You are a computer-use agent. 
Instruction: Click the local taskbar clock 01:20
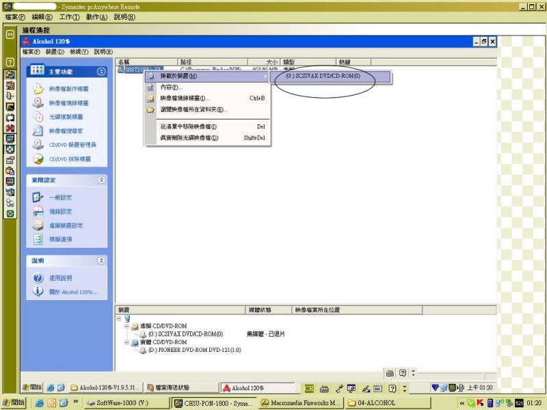pos(535,403)
